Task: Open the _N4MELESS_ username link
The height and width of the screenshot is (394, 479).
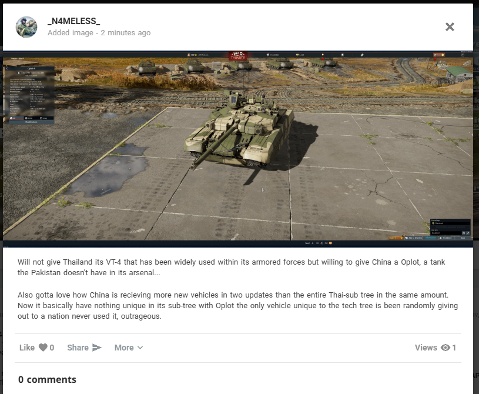Action: click(x=73, y=21)
